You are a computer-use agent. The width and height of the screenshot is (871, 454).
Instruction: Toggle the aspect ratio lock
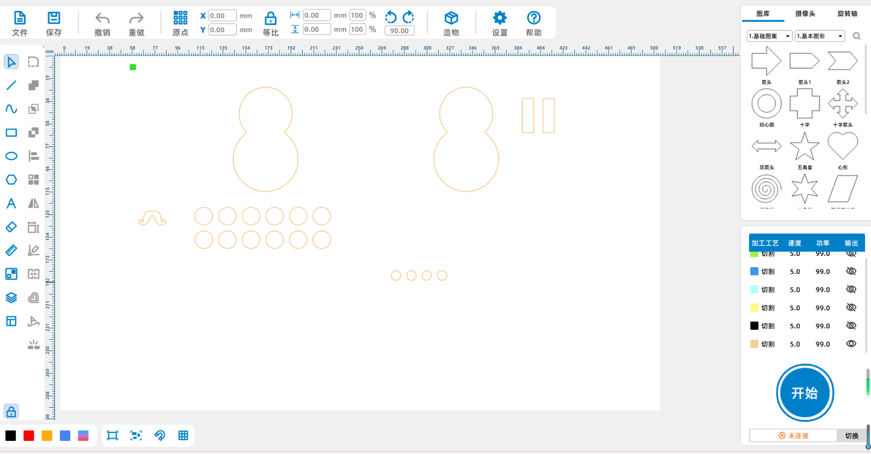pyautogui.click(x=271, y=19)
